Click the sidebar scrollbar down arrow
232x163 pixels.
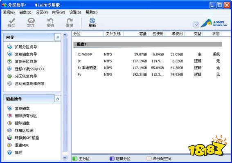(x=65, y=158)
